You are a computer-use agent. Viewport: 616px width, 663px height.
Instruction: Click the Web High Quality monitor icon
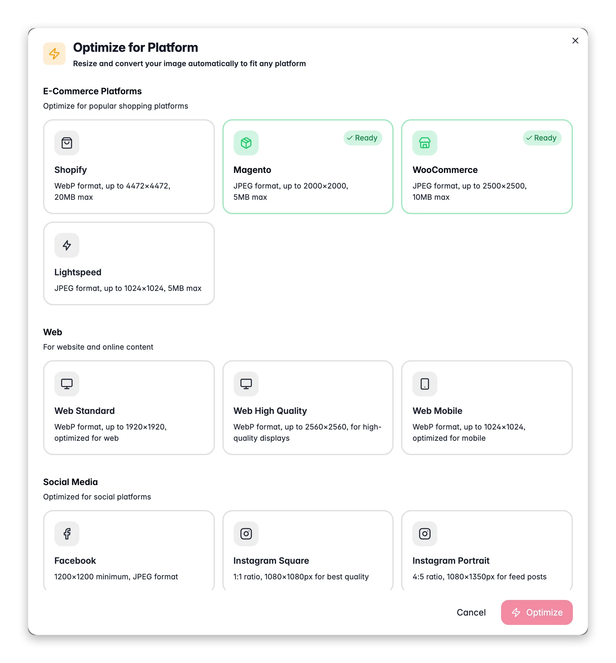pyautogui.click(x=246, y=384)
